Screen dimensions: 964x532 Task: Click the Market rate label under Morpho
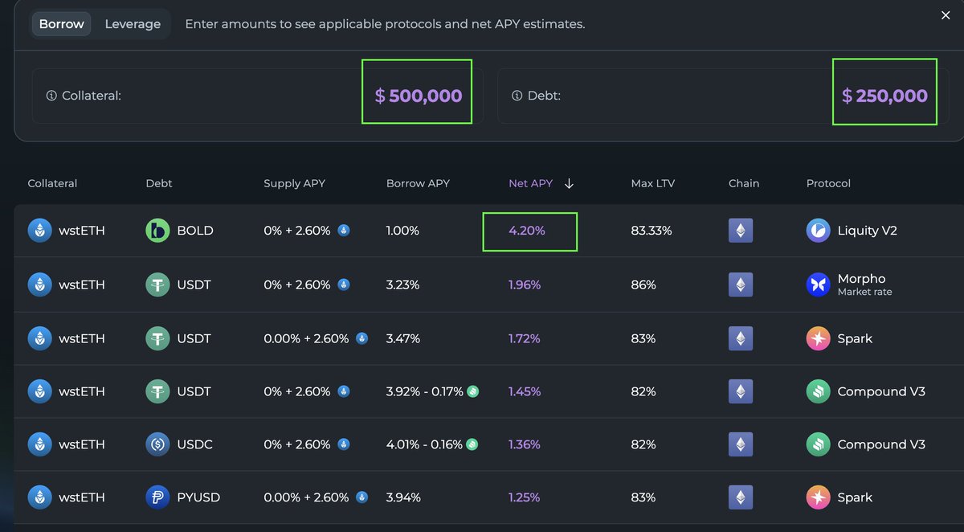pos(864,292)
